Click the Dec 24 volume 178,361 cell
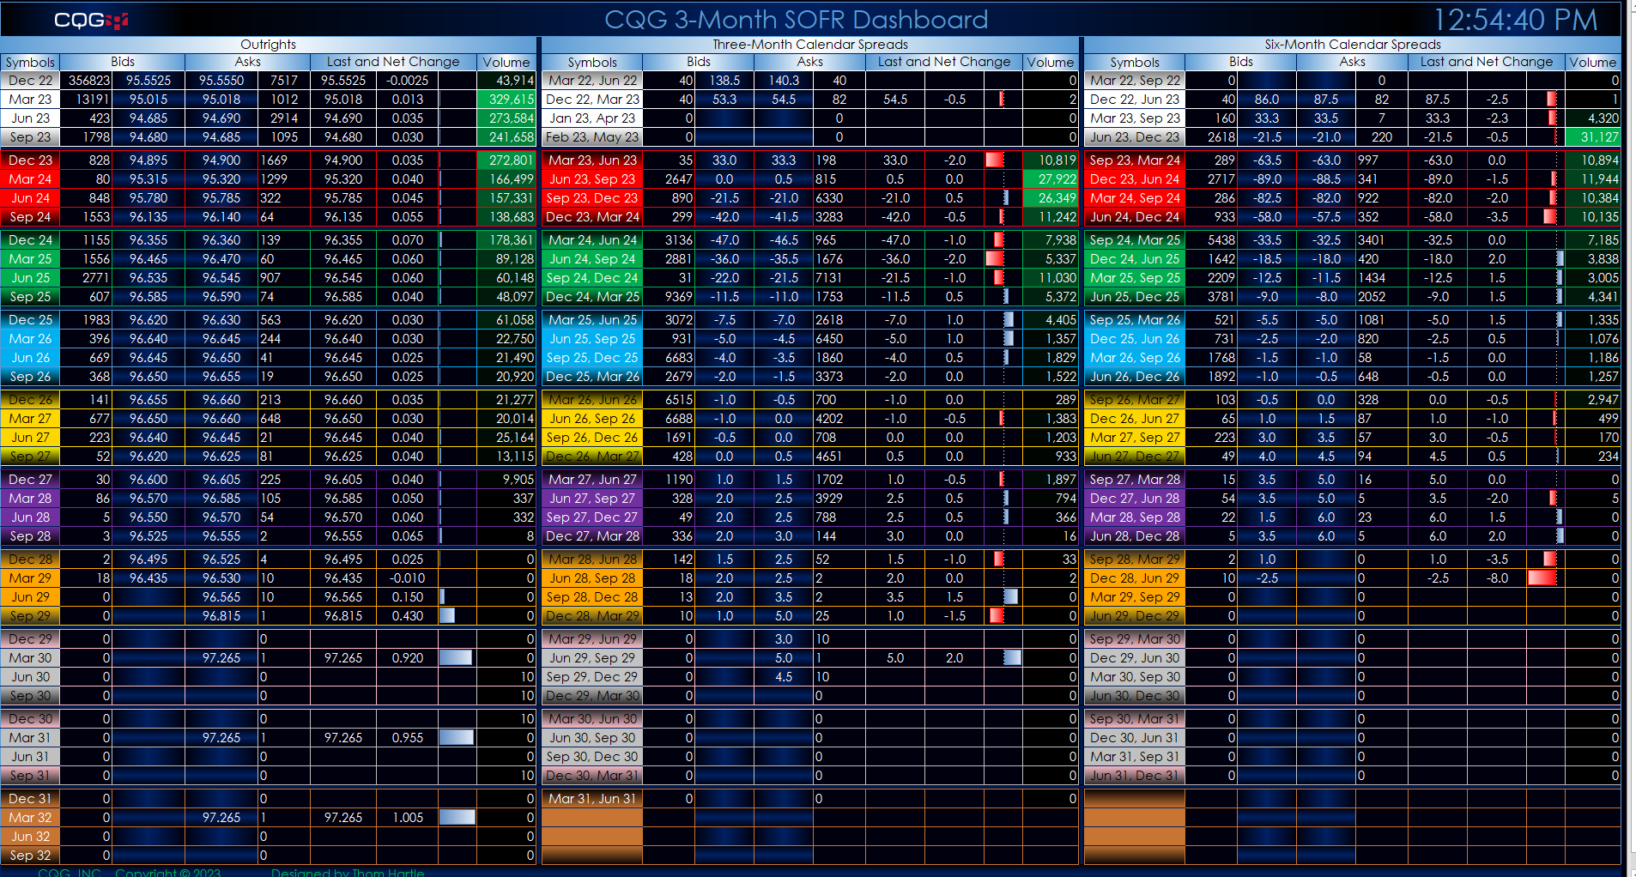The width and height of the screenshot is (1636, 877). pyautogui.click(x=506, y=240)
